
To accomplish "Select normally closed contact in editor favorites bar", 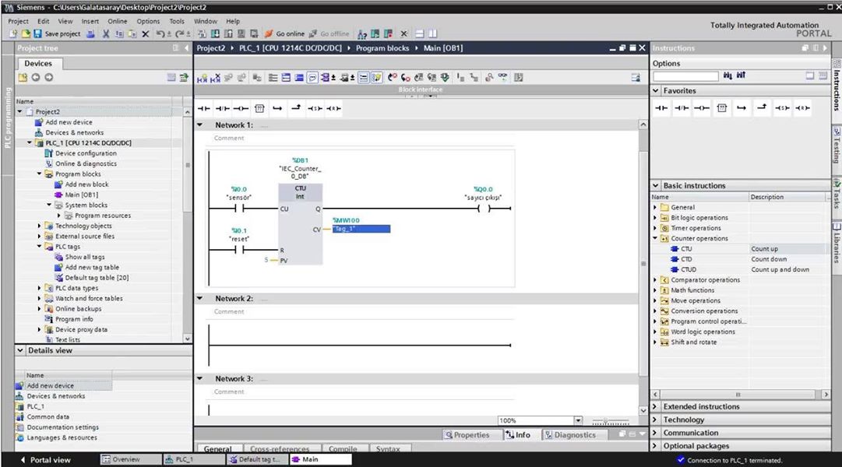I will click(222, 108).
